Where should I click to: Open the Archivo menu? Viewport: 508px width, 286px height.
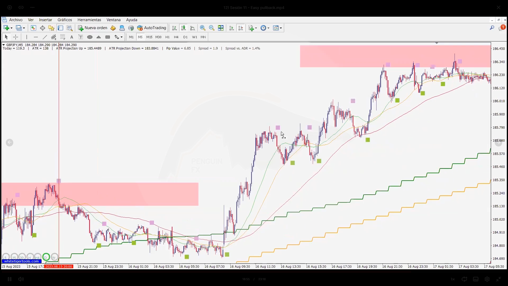pyautogui.click(x=16, y=20)
